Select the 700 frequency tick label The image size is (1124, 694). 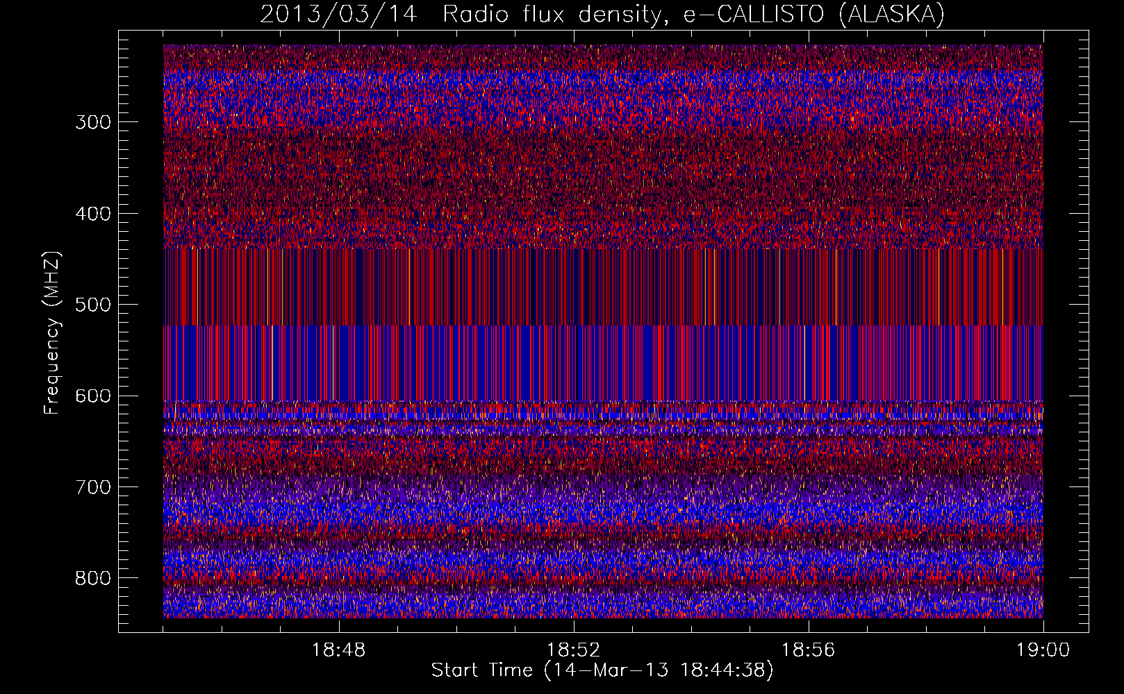pos(93,487)
